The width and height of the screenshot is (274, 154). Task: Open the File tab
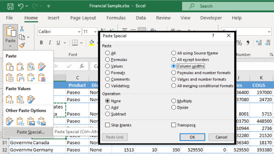9,18
